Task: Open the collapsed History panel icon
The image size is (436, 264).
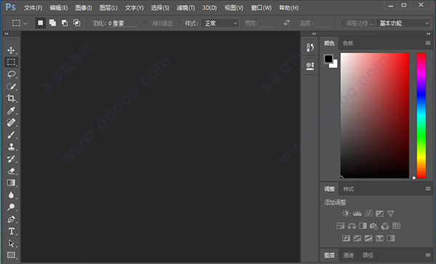Action: pos(310,47)
